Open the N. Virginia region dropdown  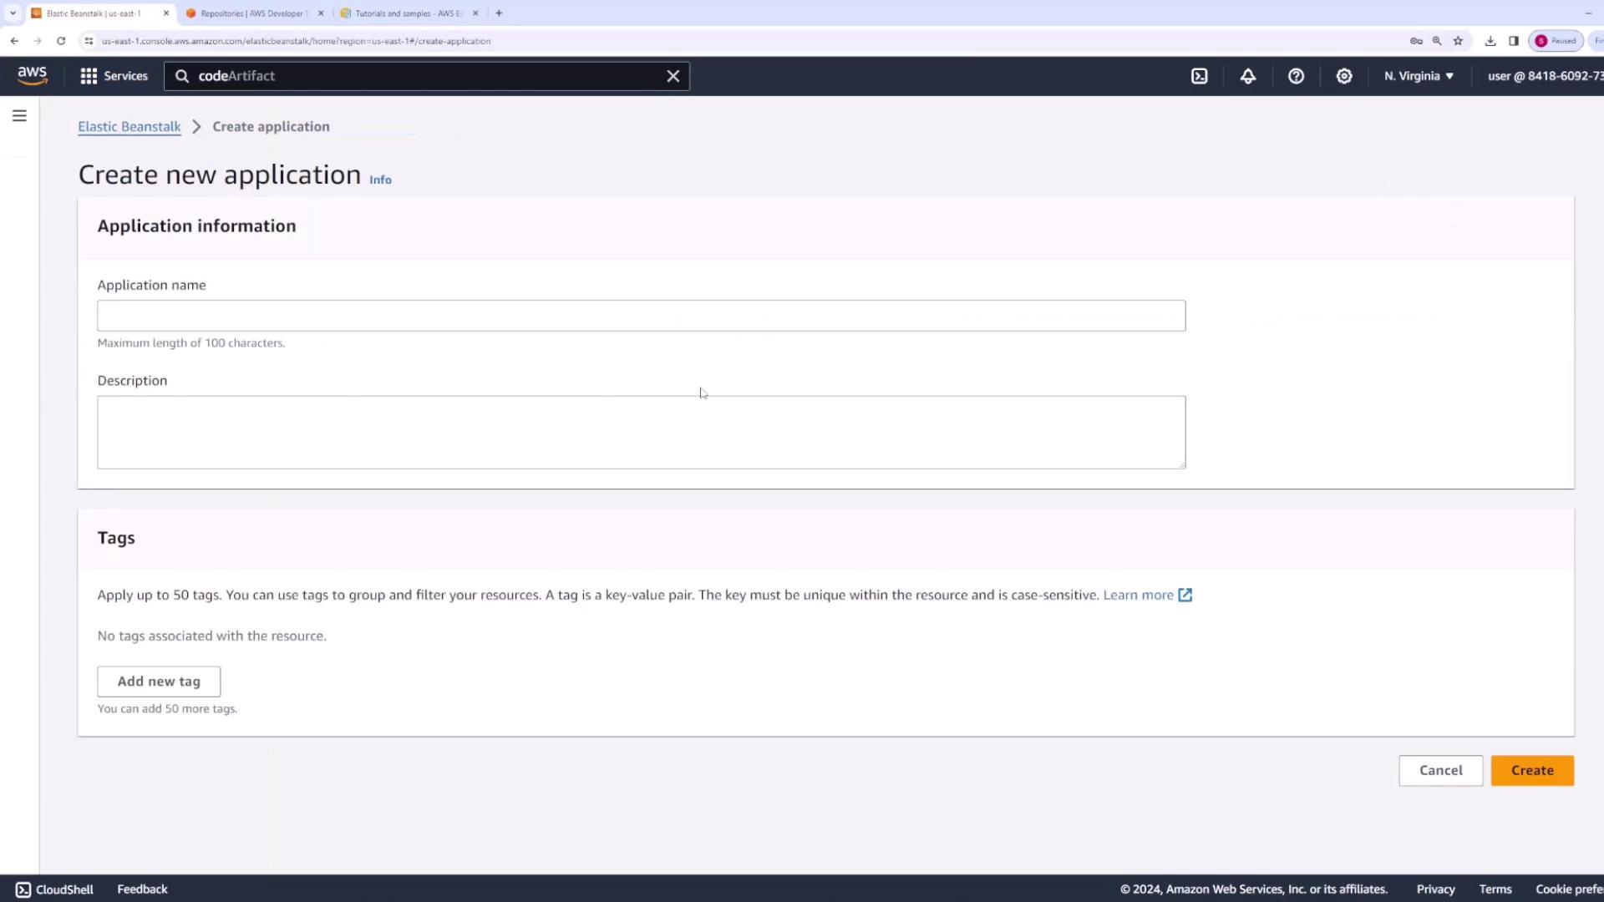(1418, 76)
